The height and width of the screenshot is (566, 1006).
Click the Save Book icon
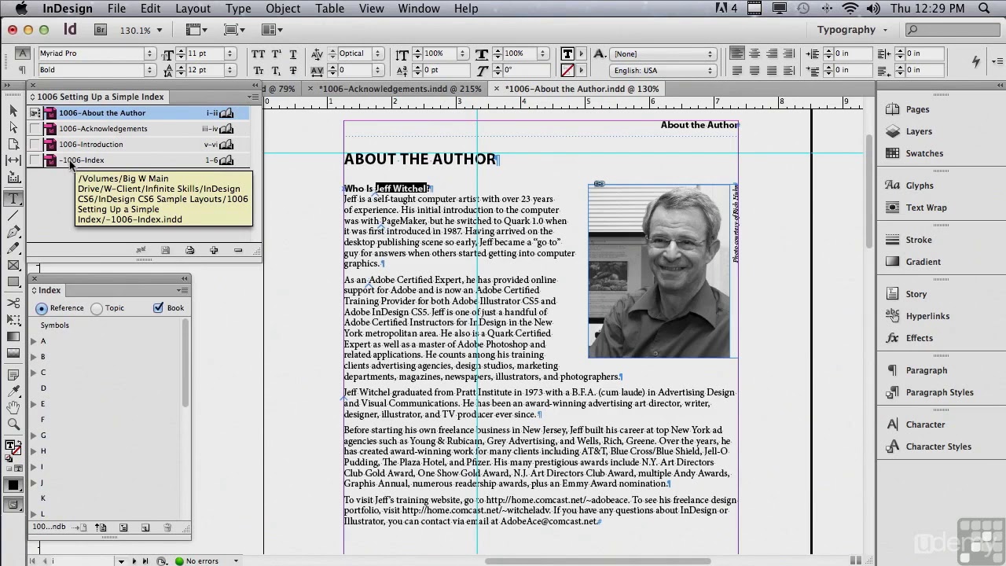tap(165, 250)
